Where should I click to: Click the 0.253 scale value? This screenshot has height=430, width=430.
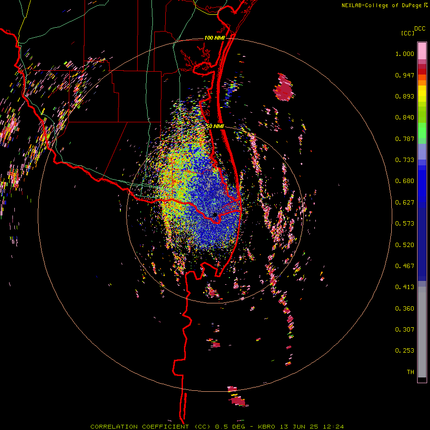[x=405, y=351]
